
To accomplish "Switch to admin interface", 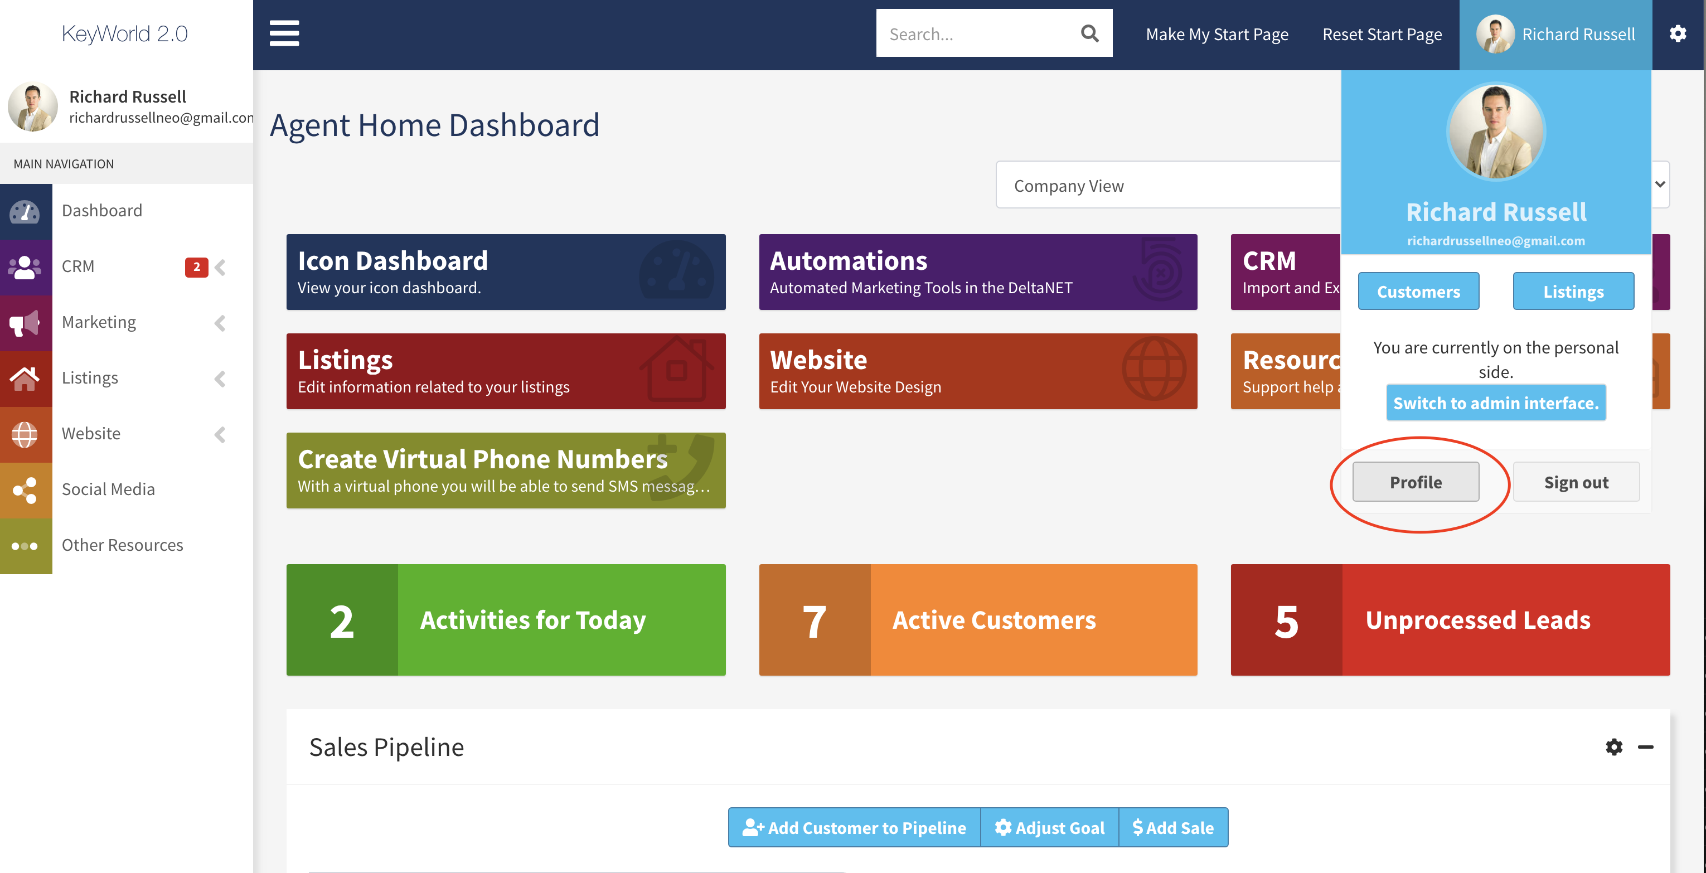I will [1495, 402].
